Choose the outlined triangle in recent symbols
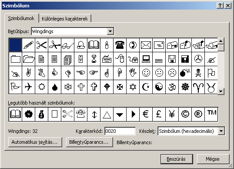The width and height of the screenshot is (234, 169). click(x=107, y=114)
